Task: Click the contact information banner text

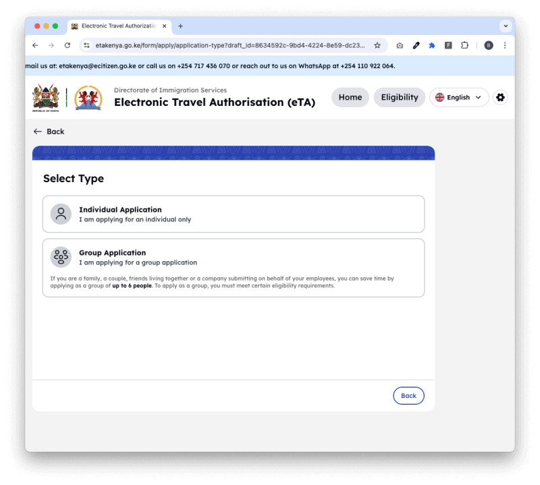Action: [210, 66]
